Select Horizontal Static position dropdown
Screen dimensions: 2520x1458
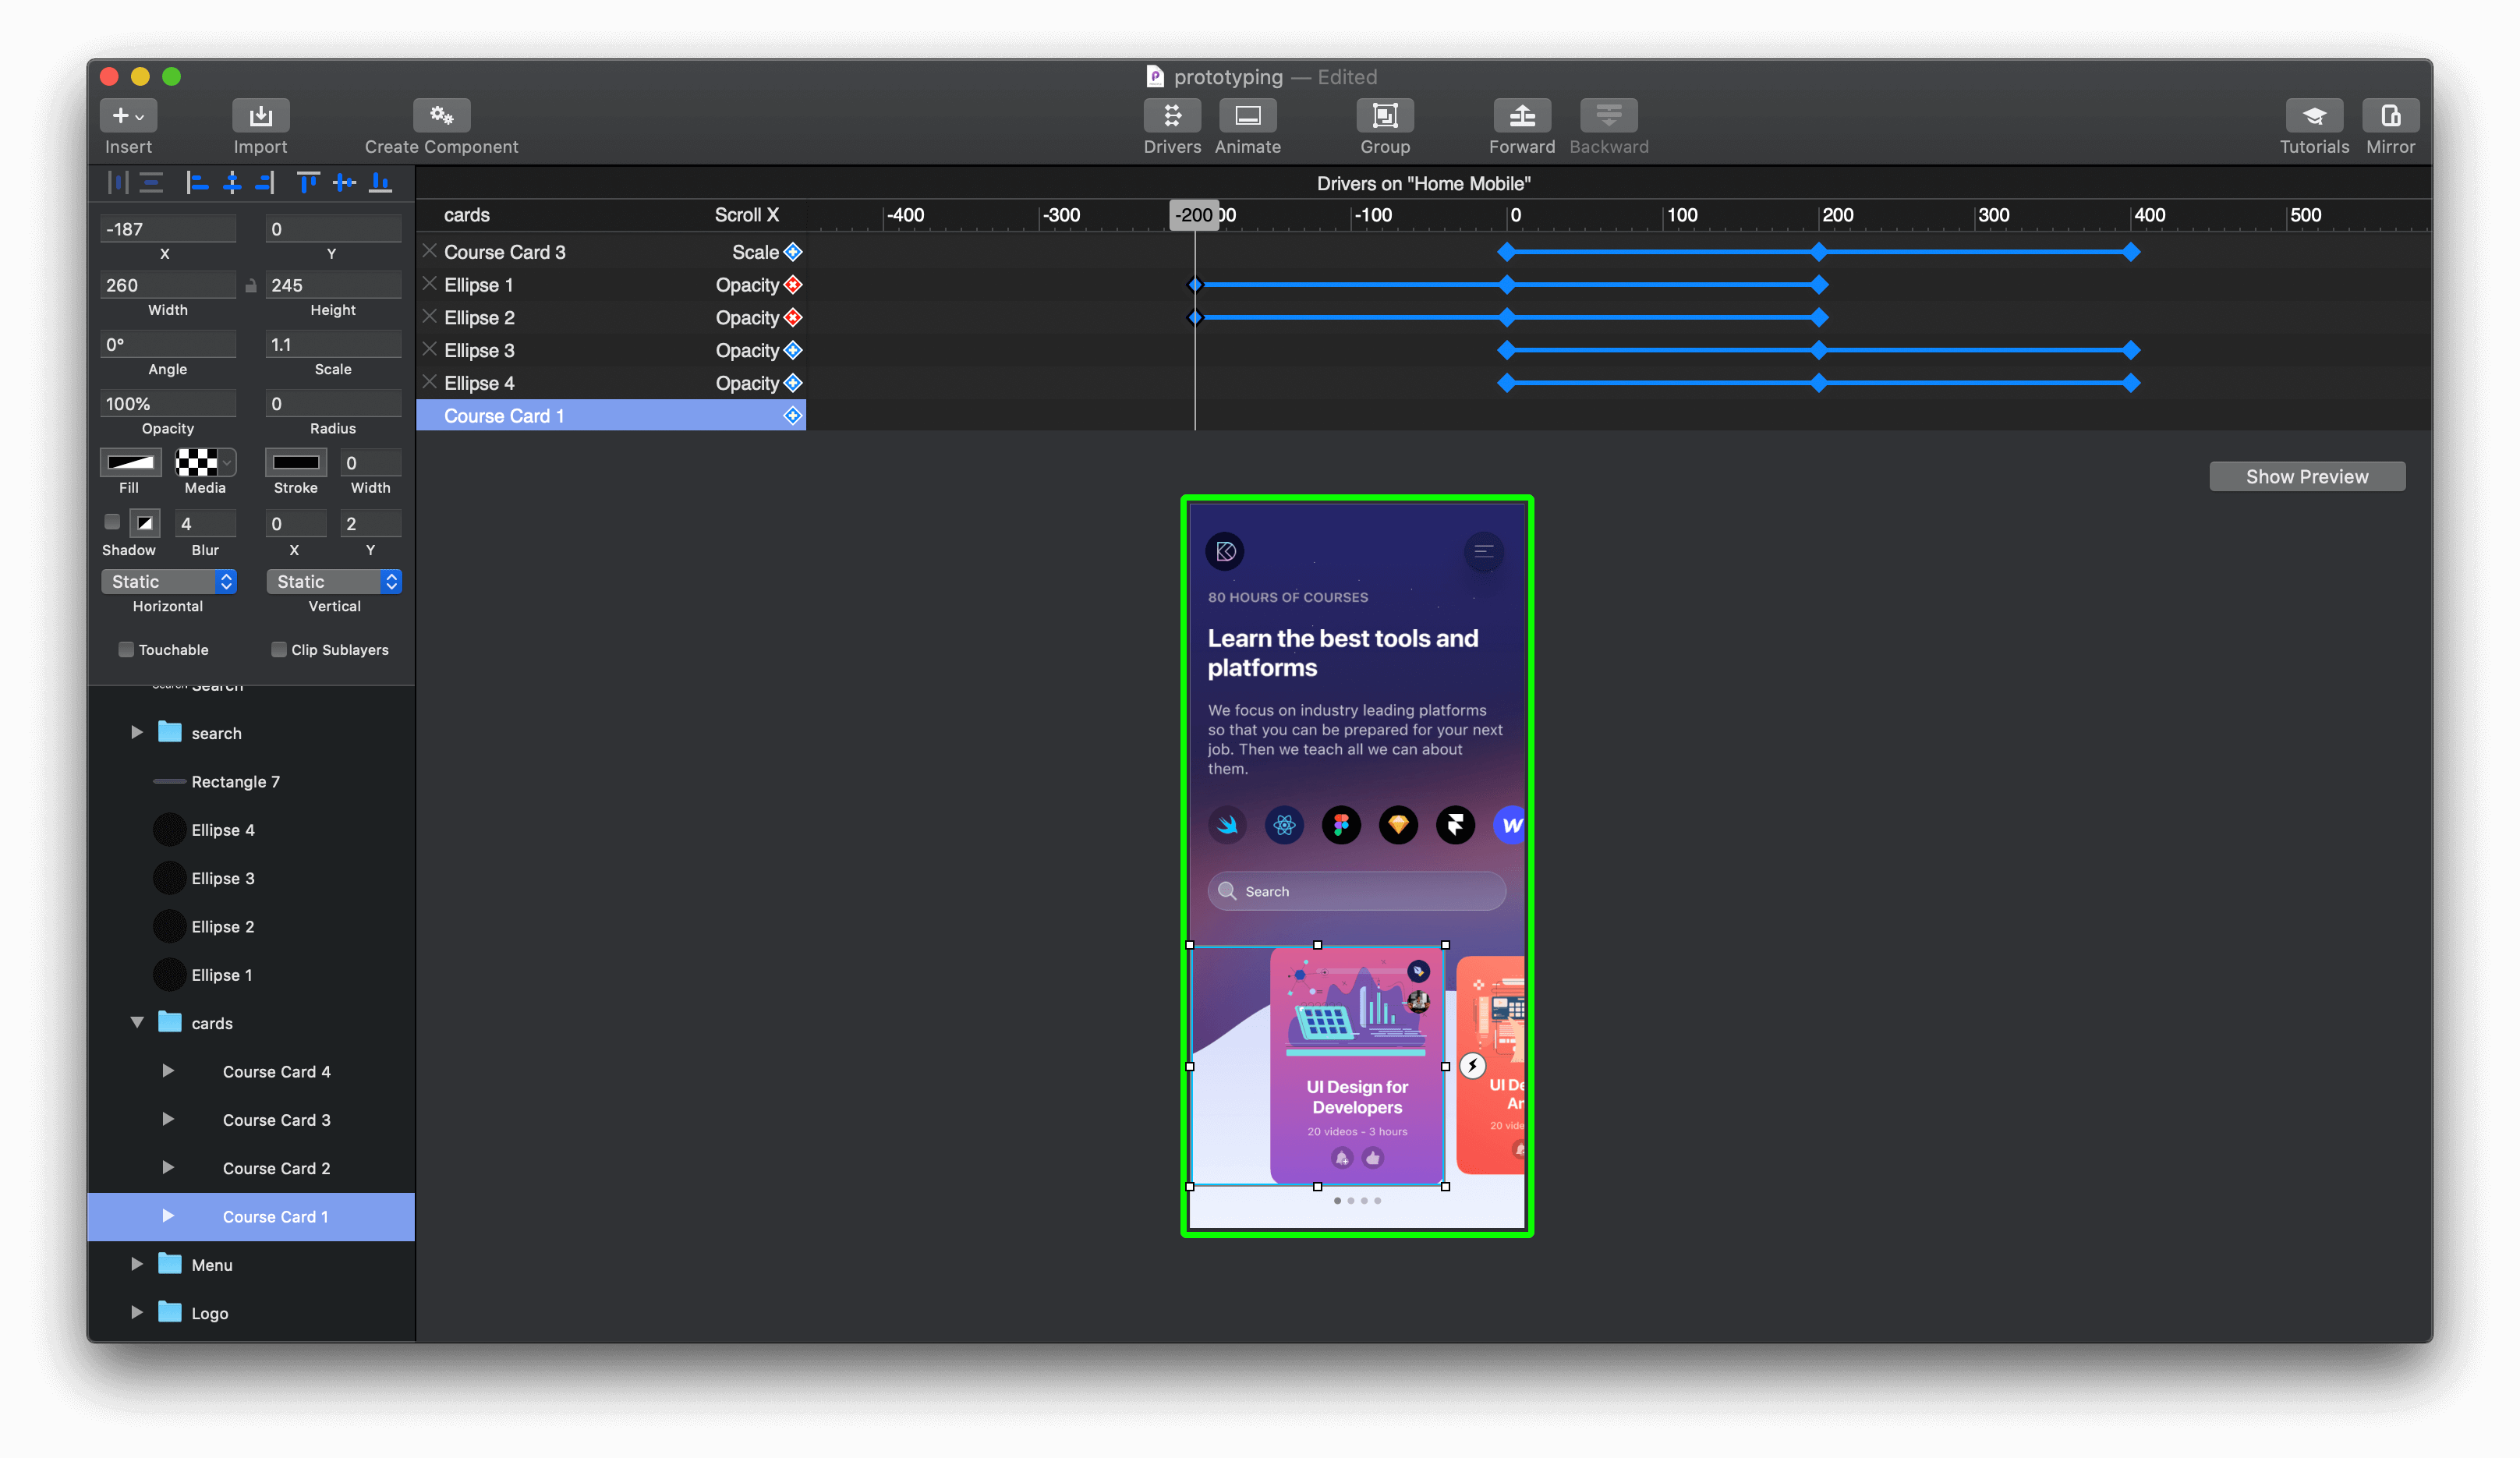168,580
